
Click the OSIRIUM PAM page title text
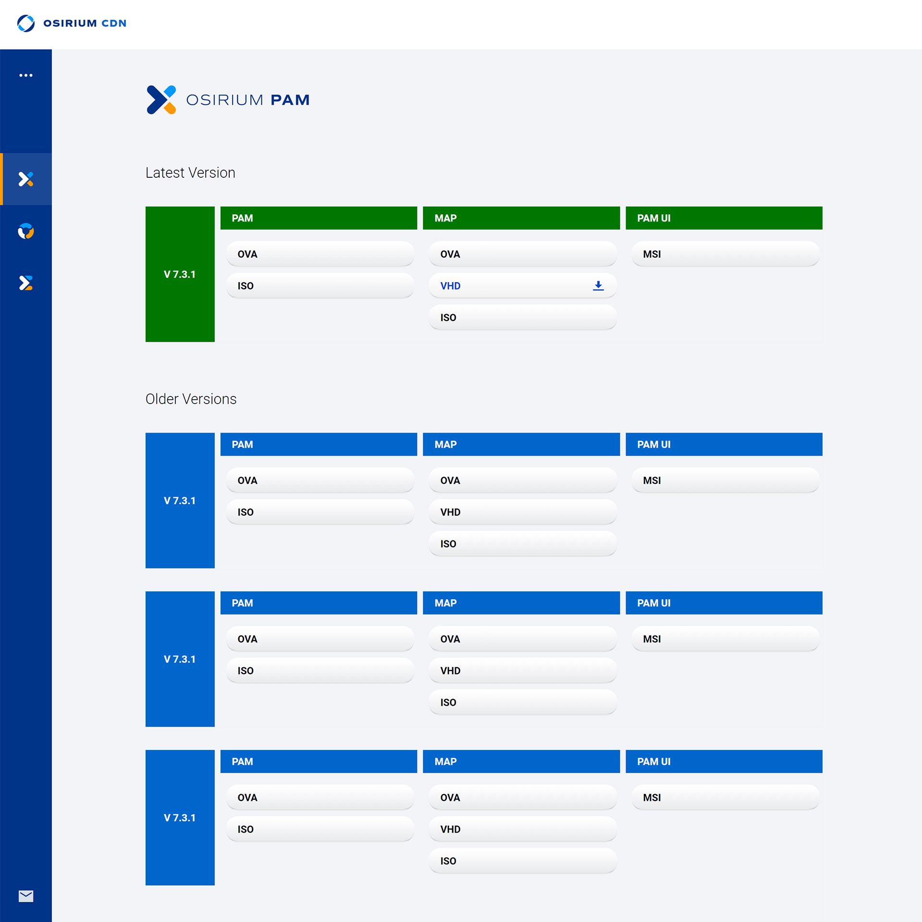(x=248, y=100)
